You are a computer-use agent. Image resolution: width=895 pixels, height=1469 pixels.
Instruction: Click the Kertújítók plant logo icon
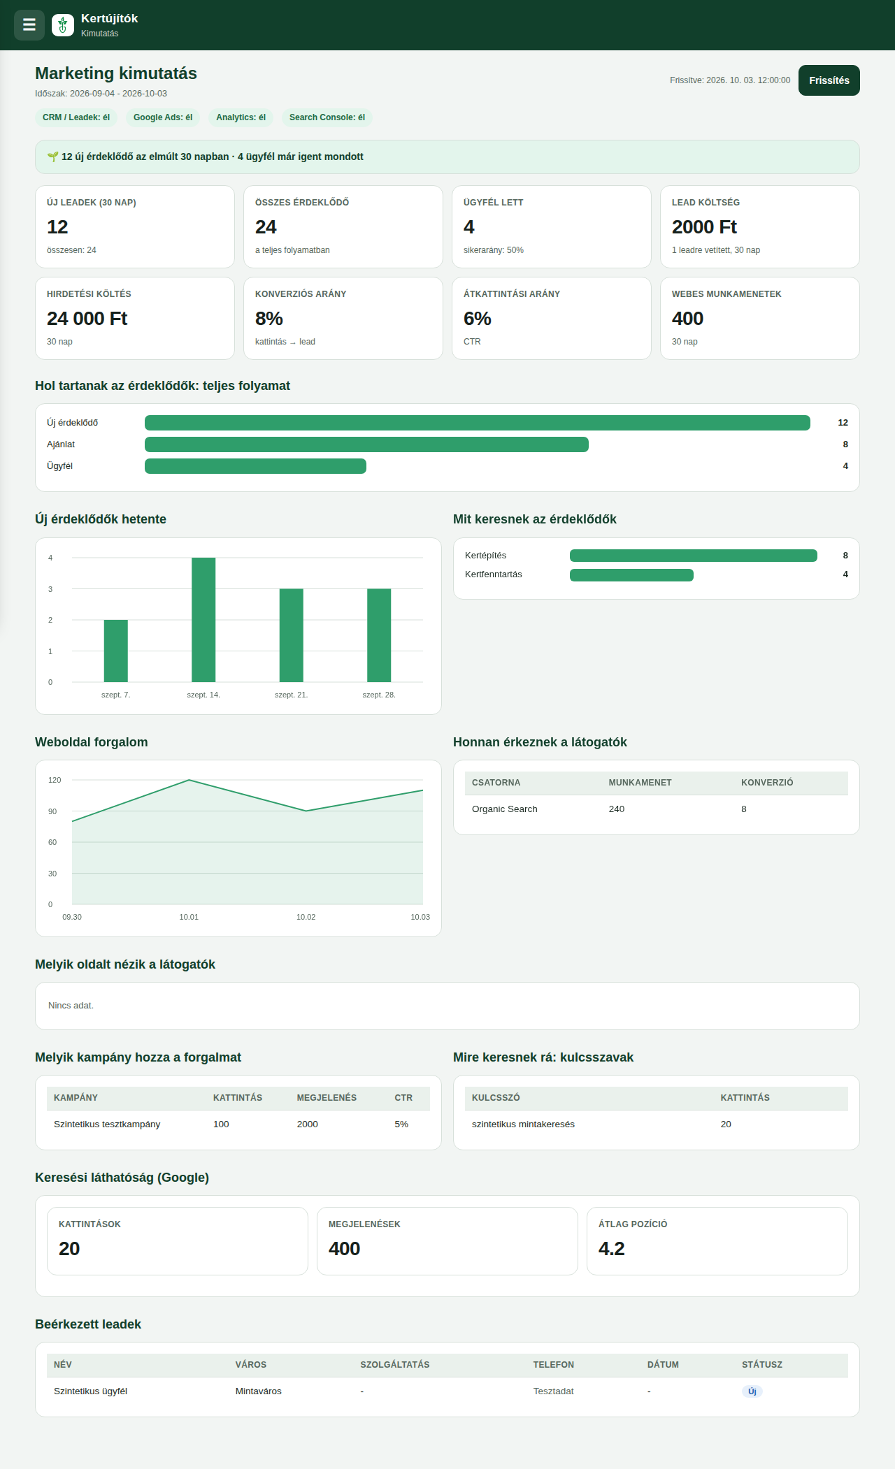[63, 25]
